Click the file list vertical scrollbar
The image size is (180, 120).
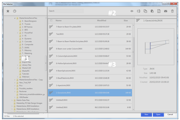133,51
